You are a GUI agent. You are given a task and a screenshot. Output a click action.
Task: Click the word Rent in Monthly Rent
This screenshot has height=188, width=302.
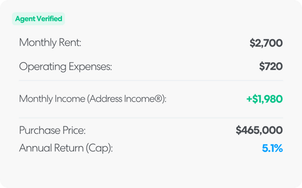coord(70,43)
